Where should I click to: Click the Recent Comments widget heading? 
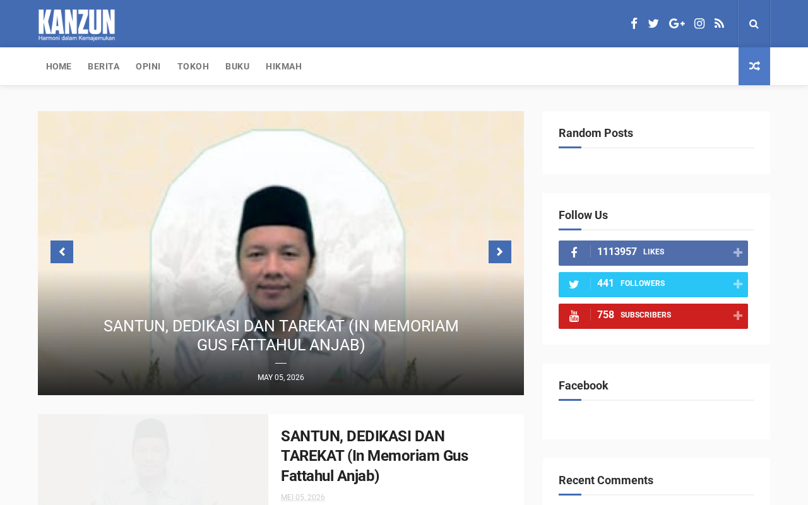click(606, 480)
